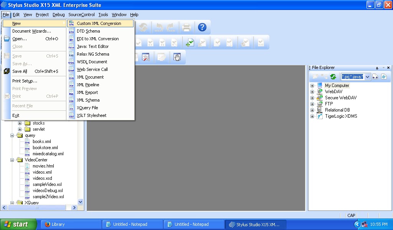Click project tree horizontal scrollbar right arrow
This screenshot has width=393, height=230.
(x=74, y=207)
